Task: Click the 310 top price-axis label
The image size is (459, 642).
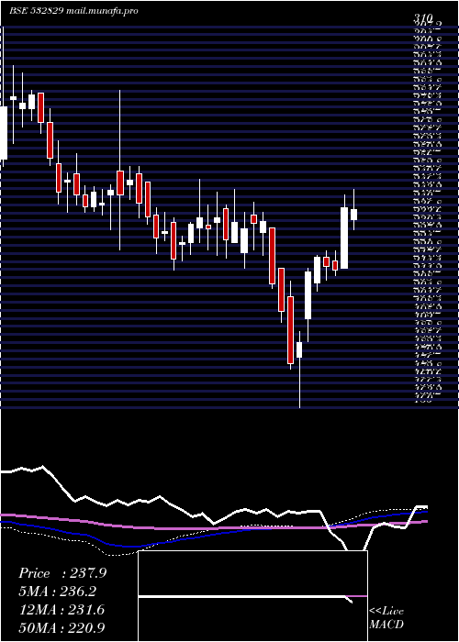Action: [x=423, y=18]
